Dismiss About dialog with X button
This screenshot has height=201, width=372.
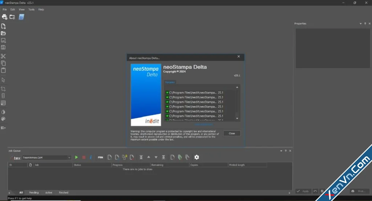239,56
